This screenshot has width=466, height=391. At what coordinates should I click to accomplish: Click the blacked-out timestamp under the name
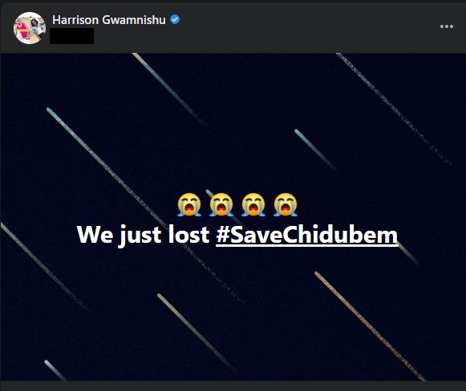pos(71,36)
